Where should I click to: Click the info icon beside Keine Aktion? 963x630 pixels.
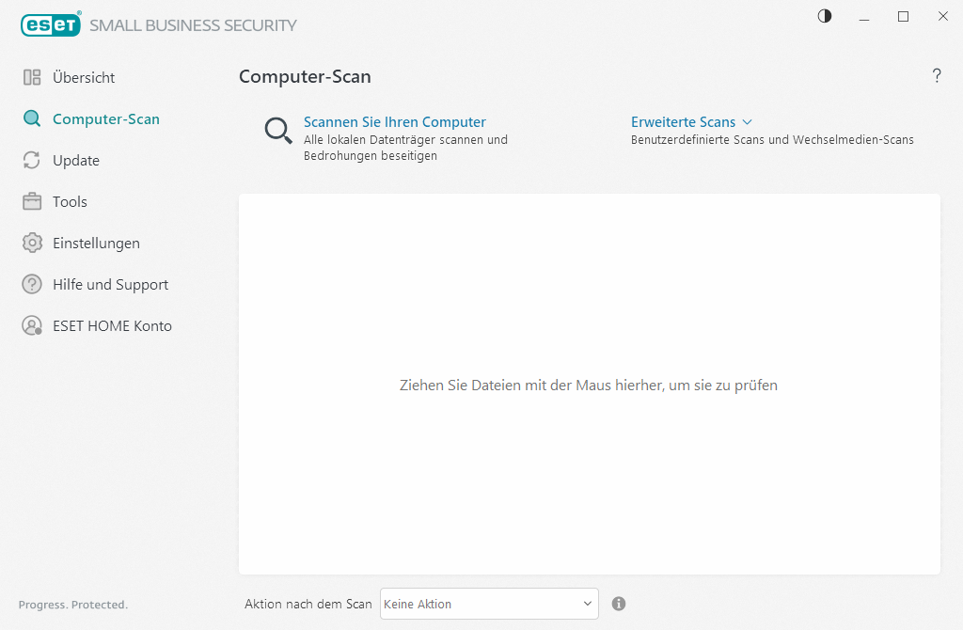[x=619, y=604]
